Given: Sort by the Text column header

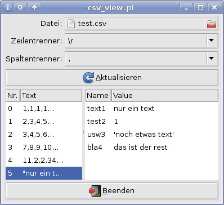Looking at the screenshot, I should (x=51, y=95).
